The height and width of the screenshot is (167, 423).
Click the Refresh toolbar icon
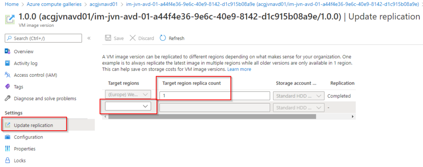163,38
